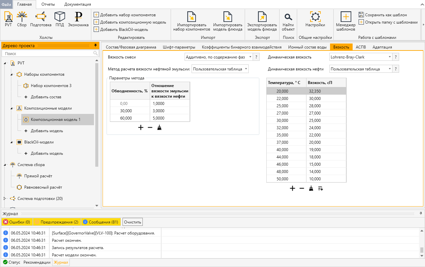Image resolution: width=425 pixels, height=267 pixels.
Task: Collapse the PVT tree node
Action: click(5, 63)
